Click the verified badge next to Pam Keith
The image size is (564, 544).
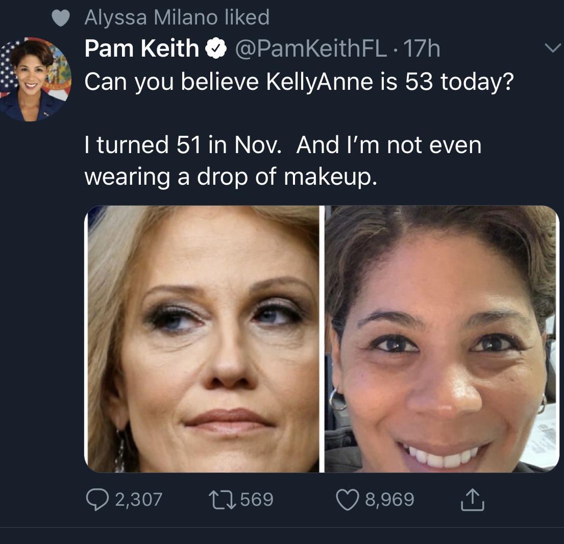click(x=216, y=49)
